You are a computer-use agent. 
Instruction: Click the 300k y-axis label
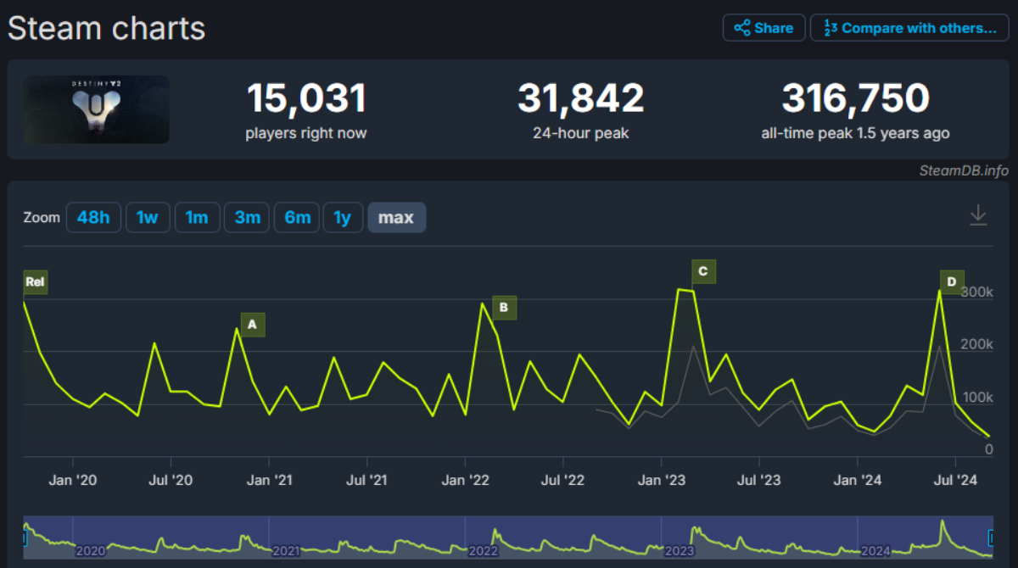[976, 292]
